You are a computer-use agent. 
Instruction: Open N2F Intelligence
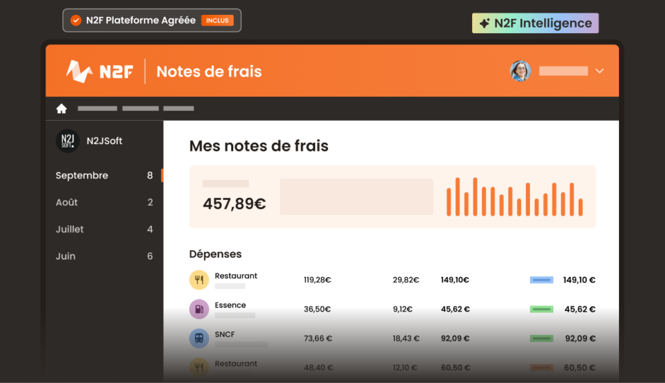tap(535, 22)
